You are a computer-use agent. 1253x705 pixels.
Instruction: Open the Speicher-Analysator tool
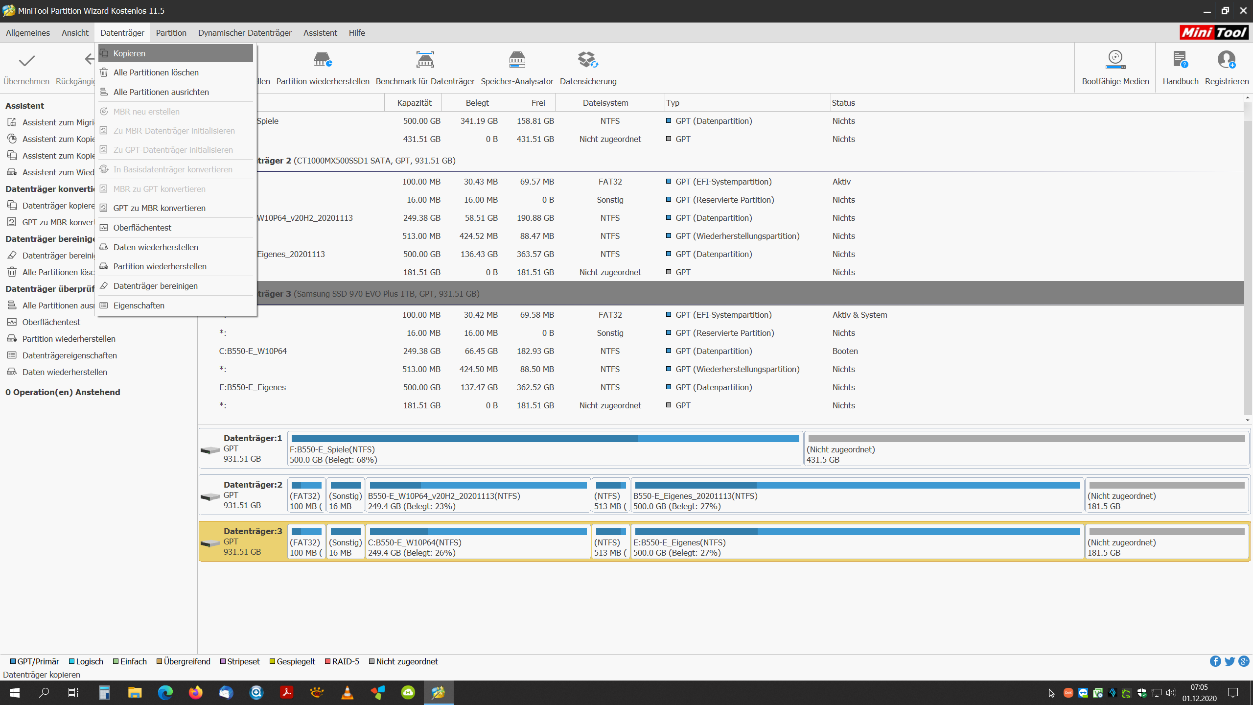click(517, 60)
